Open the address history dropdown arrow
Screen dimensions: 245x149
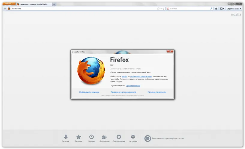pos(161,9)
